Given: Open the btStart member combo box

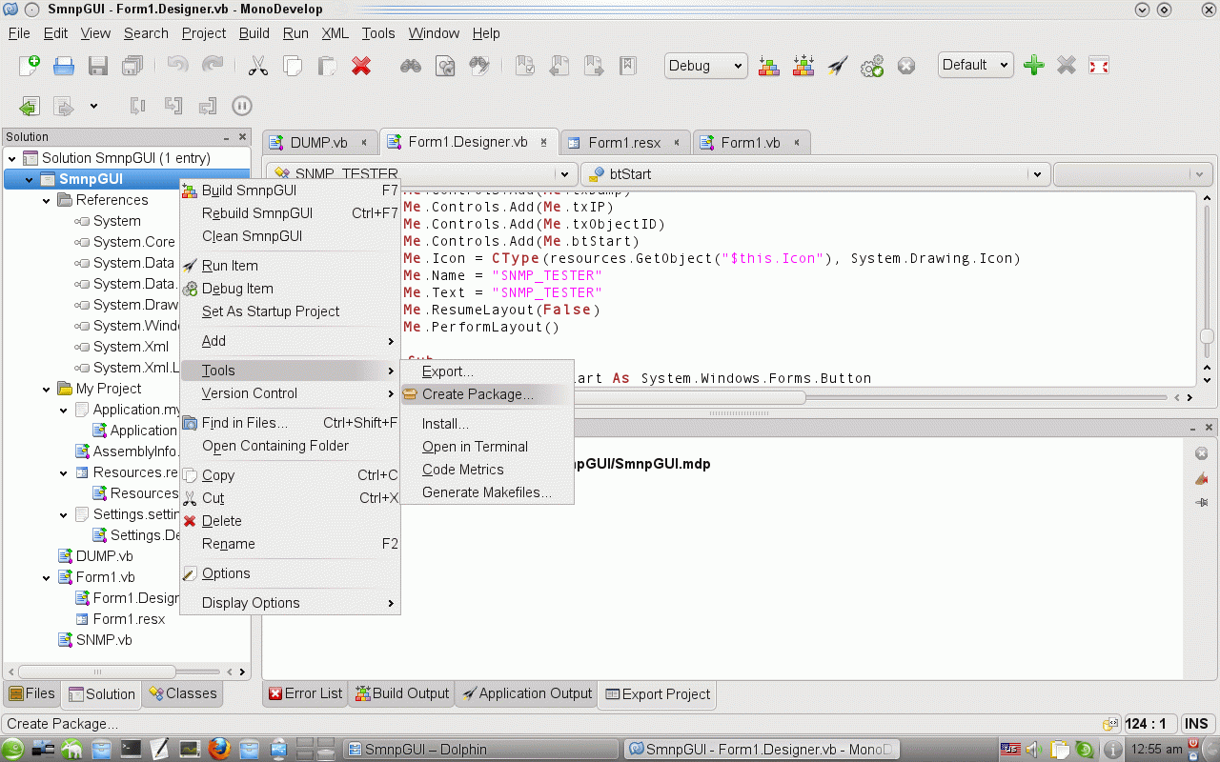Looking at the screenshot, I should (816, 174).
